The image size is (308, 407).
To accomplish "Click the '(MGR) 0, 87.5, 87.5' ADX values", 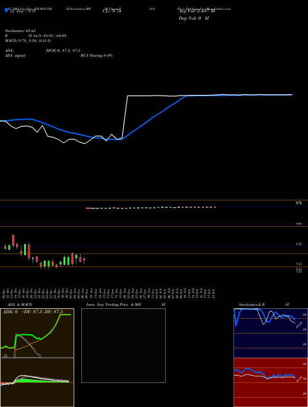I will pyautogui.click(x=62, y=51).
